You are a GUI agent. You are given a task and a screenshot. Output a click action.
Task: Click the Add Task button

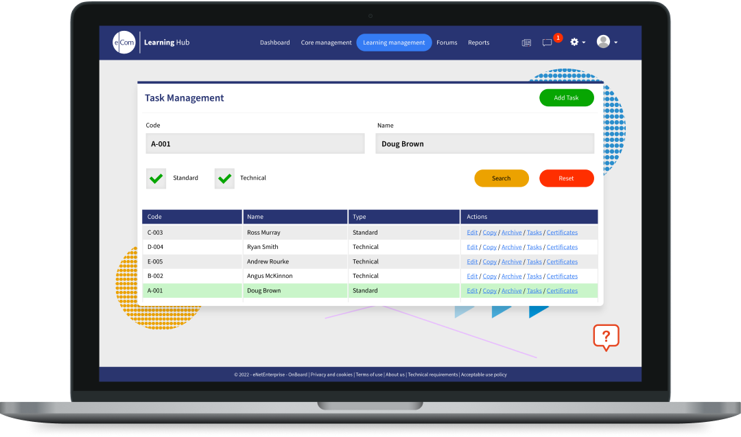click(567, 97)
